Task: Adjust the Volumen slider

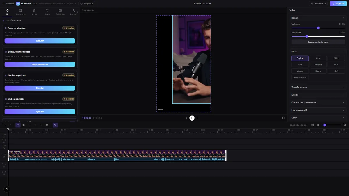Action: tap(318, 28)
